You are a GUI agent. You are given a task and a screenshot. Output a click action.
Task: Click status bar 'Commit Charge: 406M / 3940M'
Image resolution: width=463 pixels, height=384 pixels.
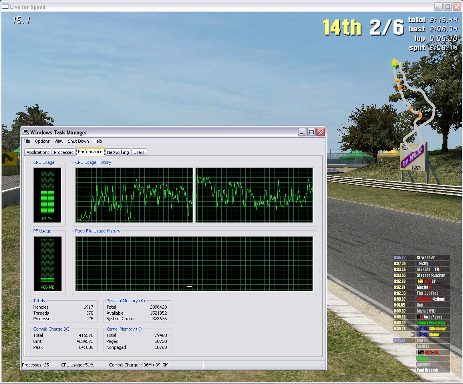(139, 365)
